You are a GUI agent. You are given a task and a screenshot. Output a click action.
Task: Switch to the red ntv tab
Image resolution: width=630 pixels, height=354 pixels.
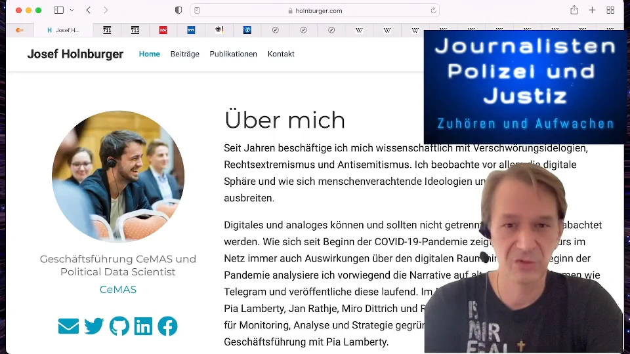point(163,30)
